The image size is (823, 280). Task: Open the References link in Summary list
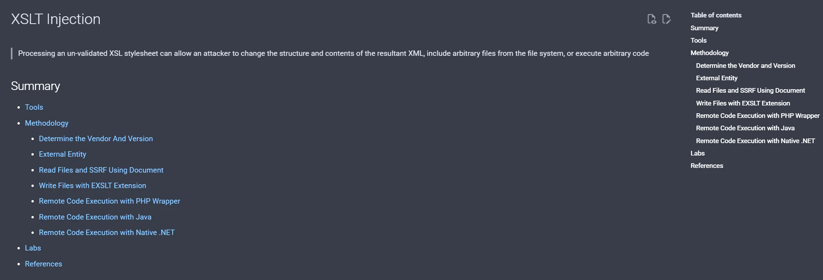tap(43, 264)
